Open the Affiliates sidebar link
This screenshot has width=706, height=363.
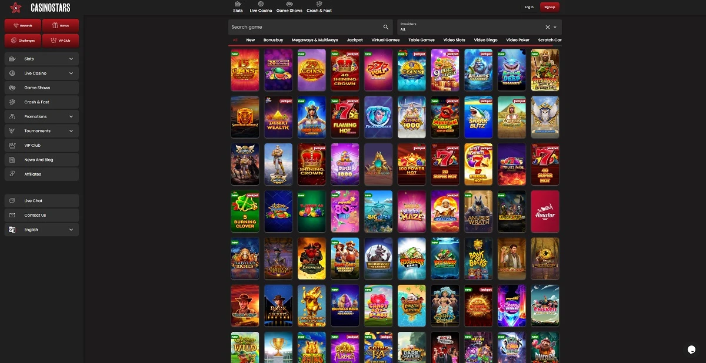pos(41,174)
